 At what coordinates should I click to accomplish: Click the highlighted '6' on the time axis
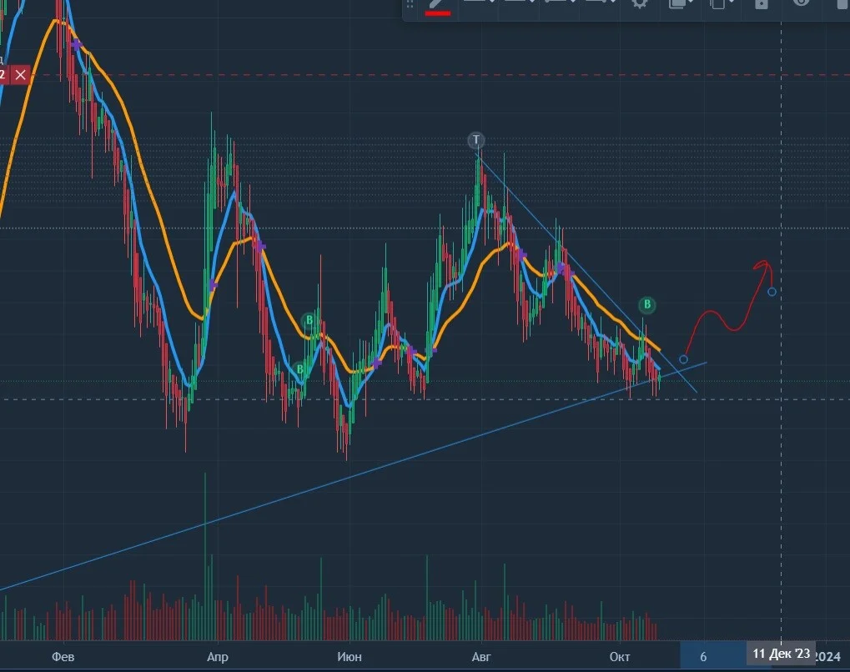point(703,657)
